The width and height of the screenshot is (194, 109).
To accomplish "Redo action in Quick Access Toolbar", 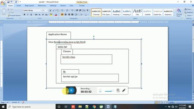I will coord(16,2).
